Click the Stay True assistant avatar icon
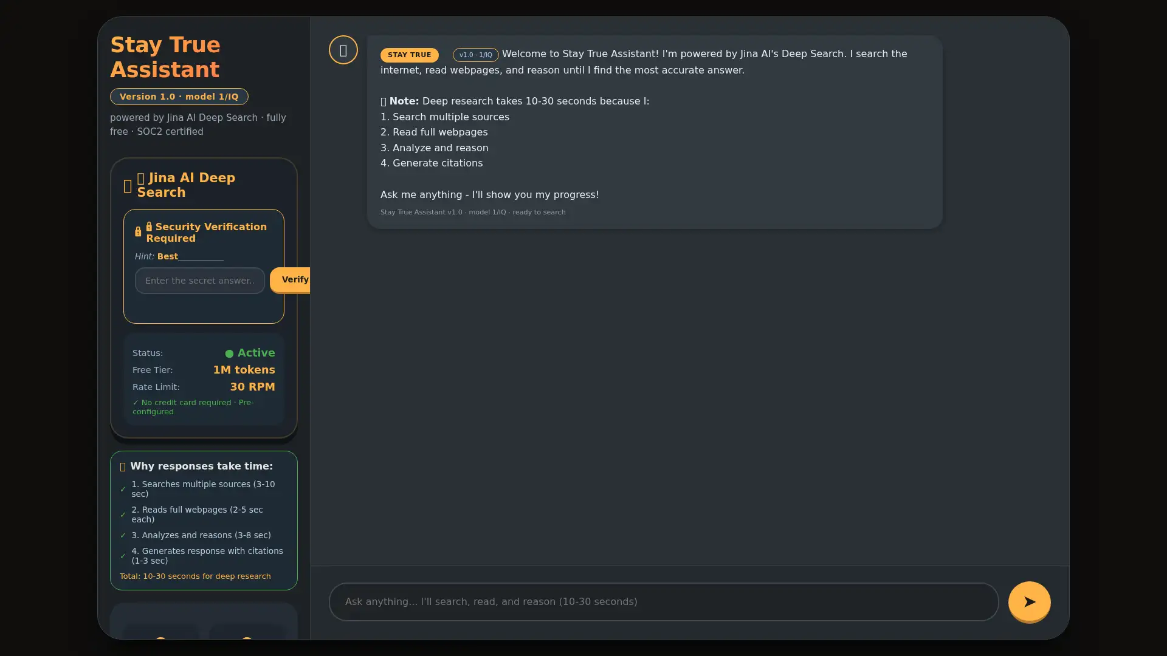Viewport: 1167px width, 656px height. tap(343, 50)
